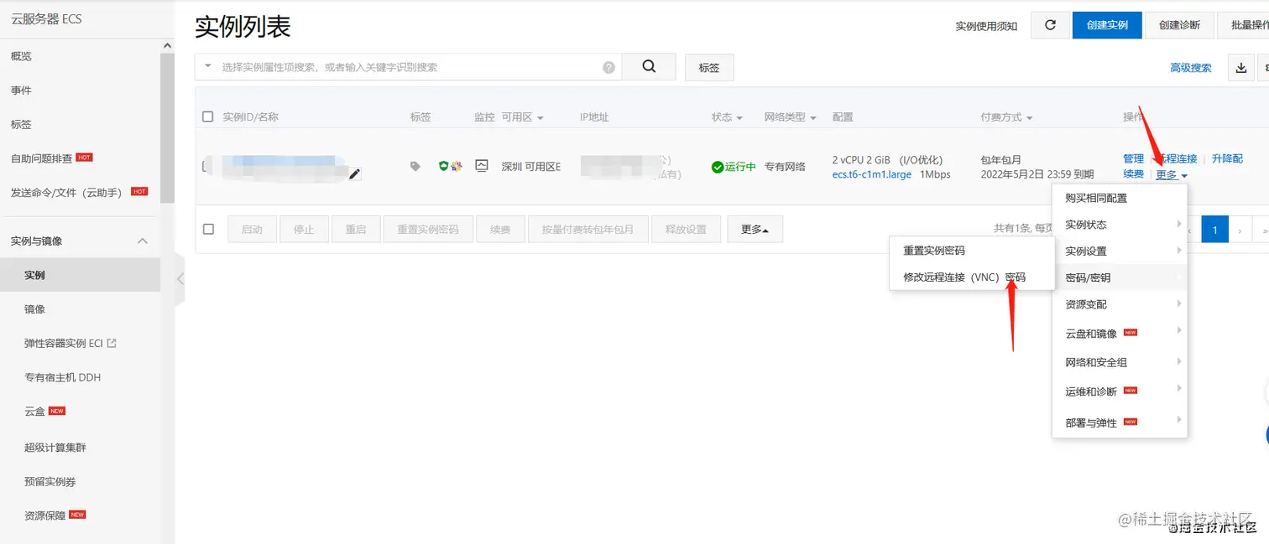Click the 创建诊断 button
Screen dimensions: 1269x544
click(x=1179, y=25)
